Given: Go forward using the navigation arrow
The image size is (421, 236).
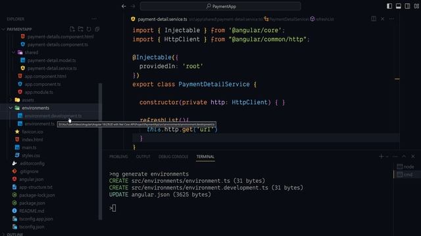Looking at the screenshot, I should (x=133, y=6).
